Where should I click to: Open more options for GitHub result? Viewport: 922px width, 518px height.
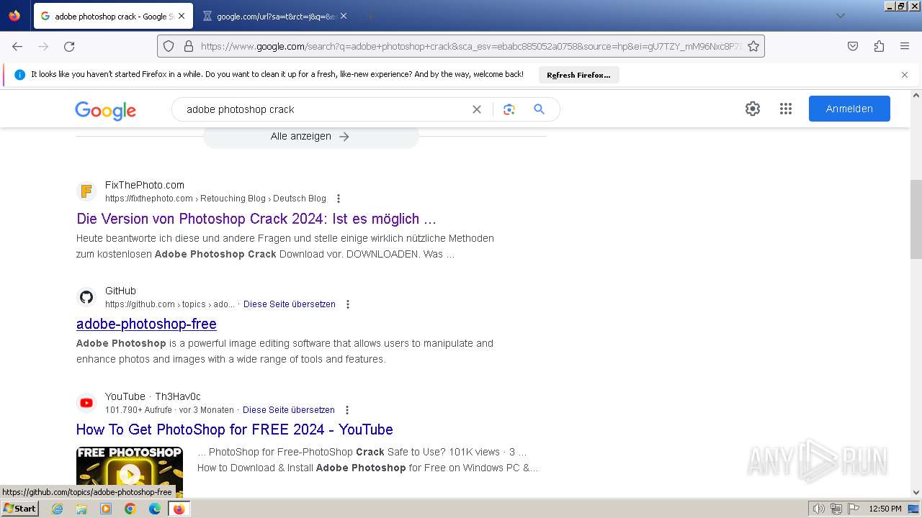[x=348, y=304]
